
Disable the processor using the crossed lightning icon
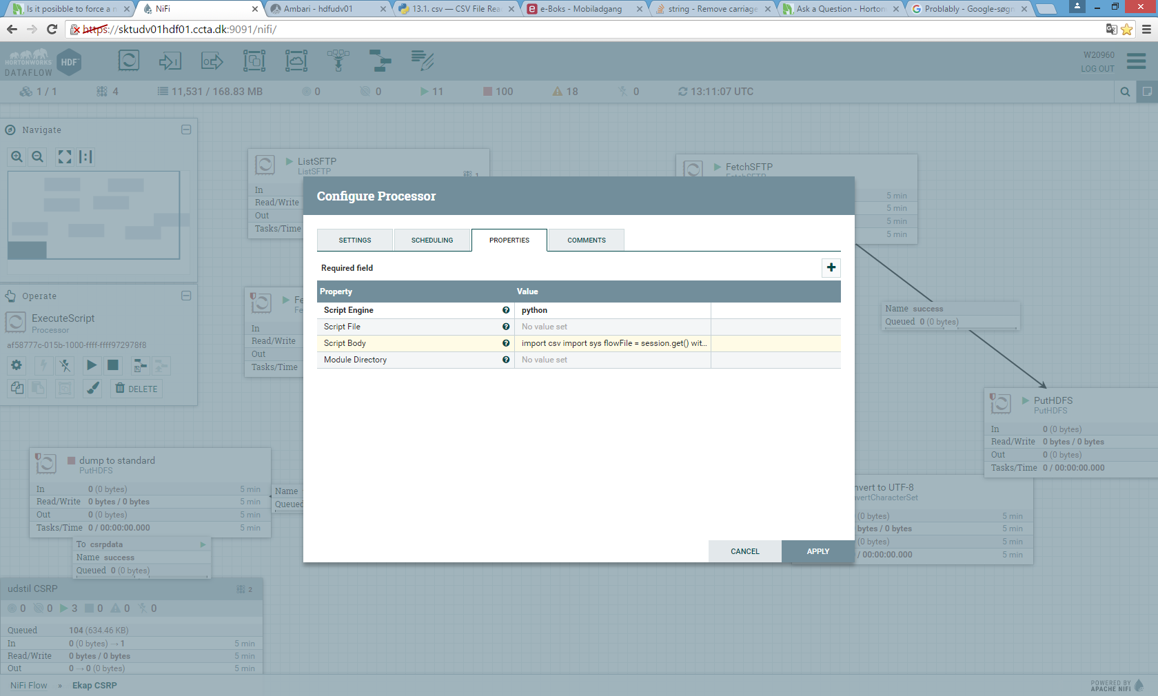tap(65, 365)
